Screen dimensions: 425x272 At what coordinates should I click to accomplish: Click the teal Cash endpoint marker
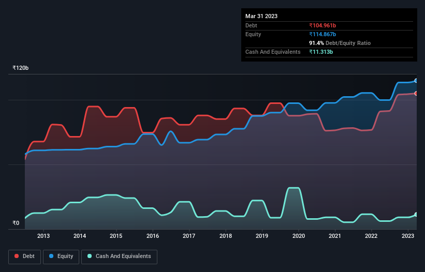coord(416,215)
